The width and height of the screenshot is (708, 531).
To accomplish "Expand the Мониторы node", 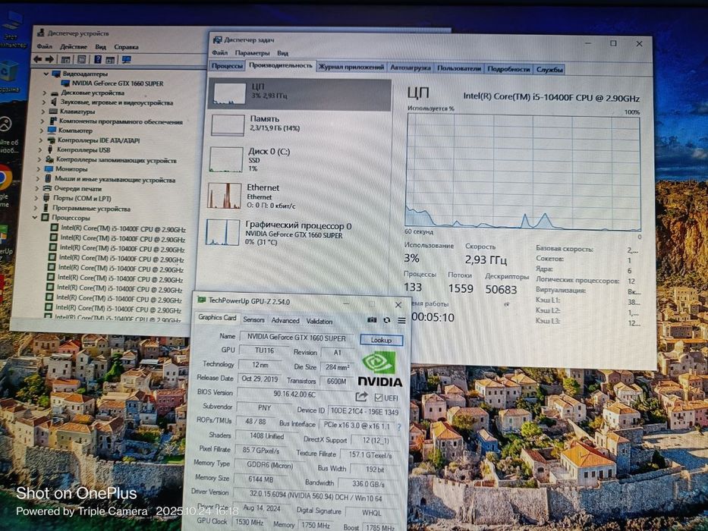I will coord(39,169).
